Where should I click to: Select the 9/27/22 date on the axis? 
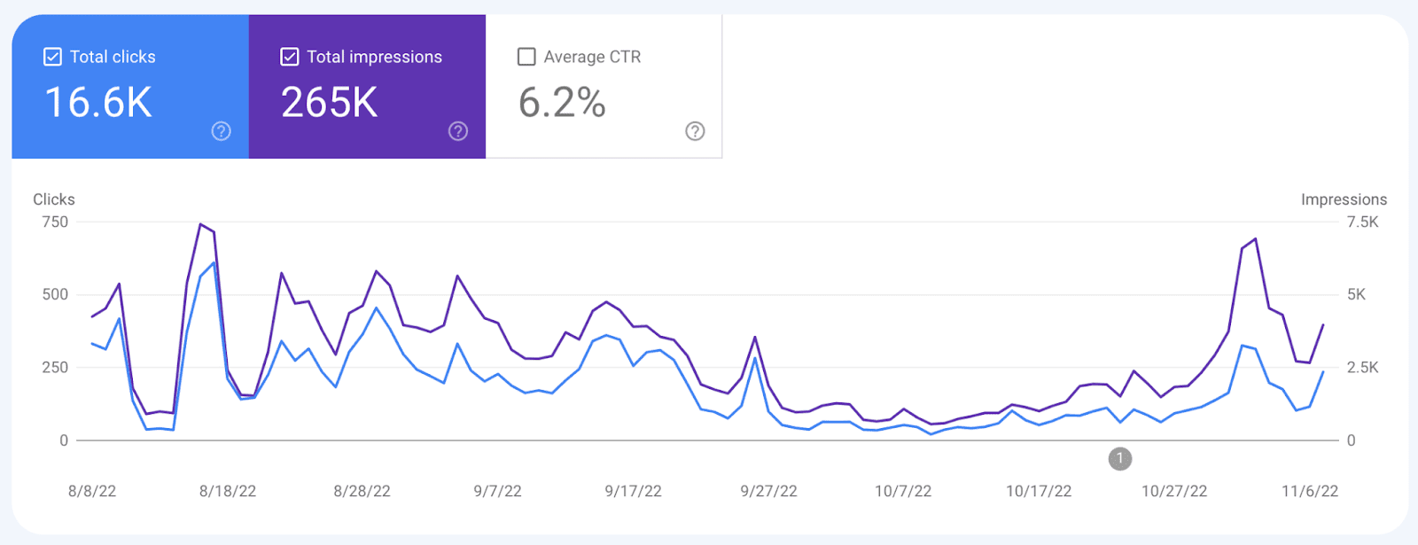click(x=768, y=491)
